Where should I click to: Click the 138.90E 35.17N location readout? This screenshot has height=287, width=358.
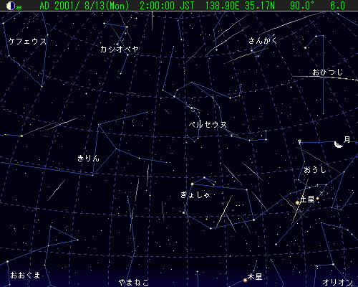pos(240,6)
